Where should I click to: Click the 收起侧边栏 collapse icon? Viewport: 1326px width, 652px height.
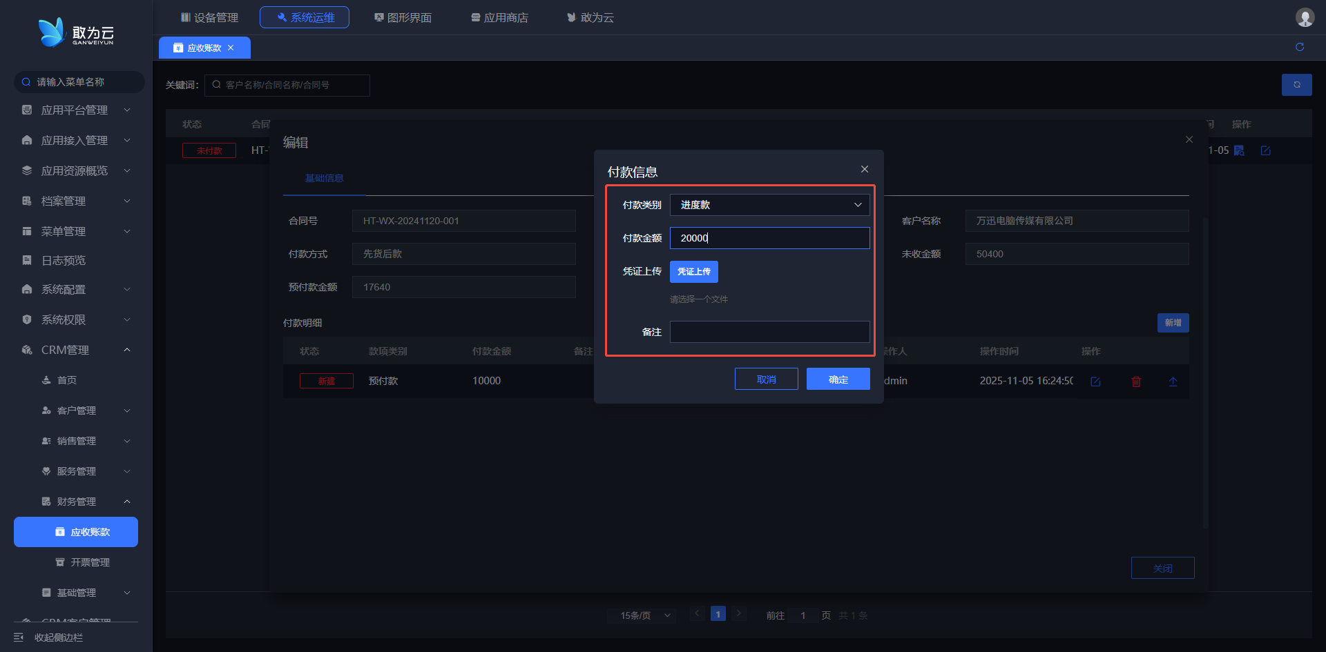(x=19, y=638)
